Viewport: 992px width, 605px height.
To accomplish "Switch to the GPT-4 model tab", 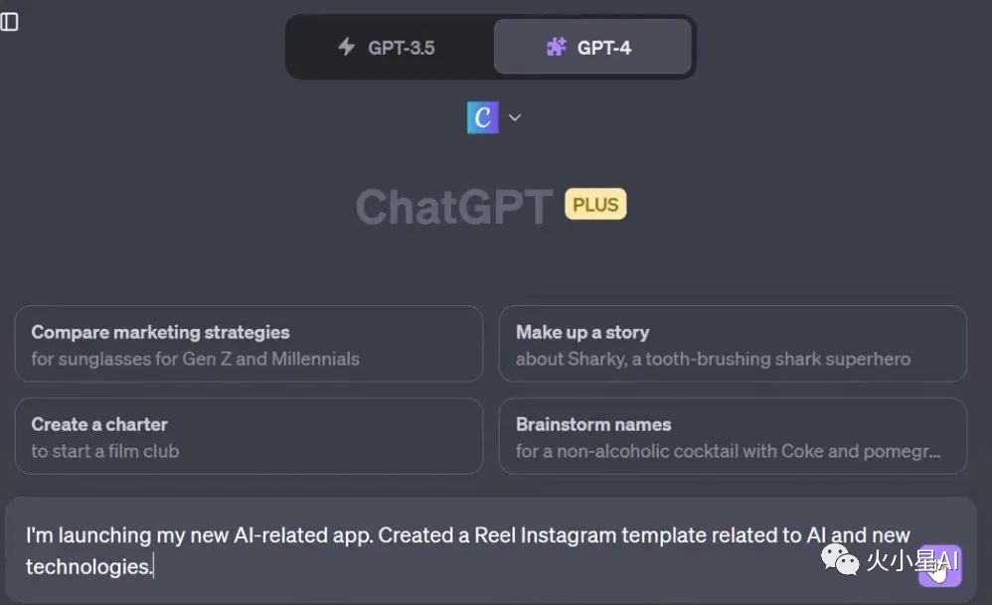I will click(x=592, y=47).
